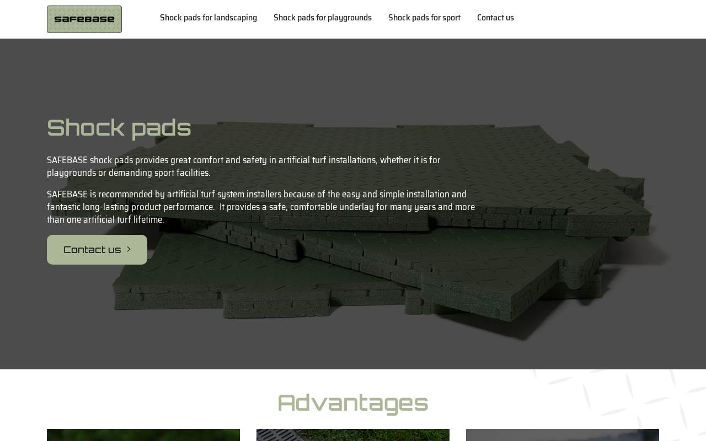Open Contact us in the navigation bar
This screenshot has width=706, height=441.
495,18
